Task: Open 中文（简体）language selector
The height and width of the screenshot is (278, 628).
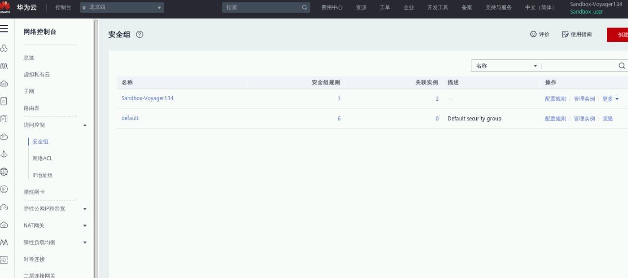Action: point(539,7)
